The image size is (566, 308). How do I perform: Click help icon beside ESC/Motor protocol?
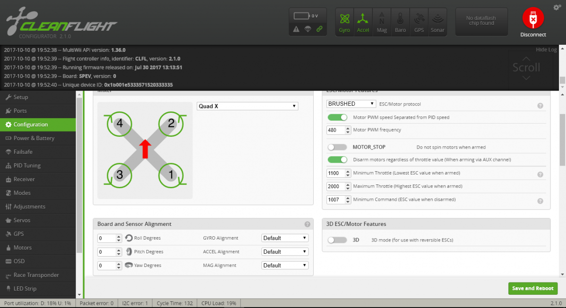click(x=540, y=106)
